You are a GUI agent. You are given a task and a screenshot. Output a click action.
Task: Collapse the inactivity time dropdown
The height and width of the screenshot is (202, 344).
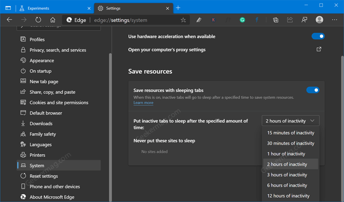(x=290, y=120)
